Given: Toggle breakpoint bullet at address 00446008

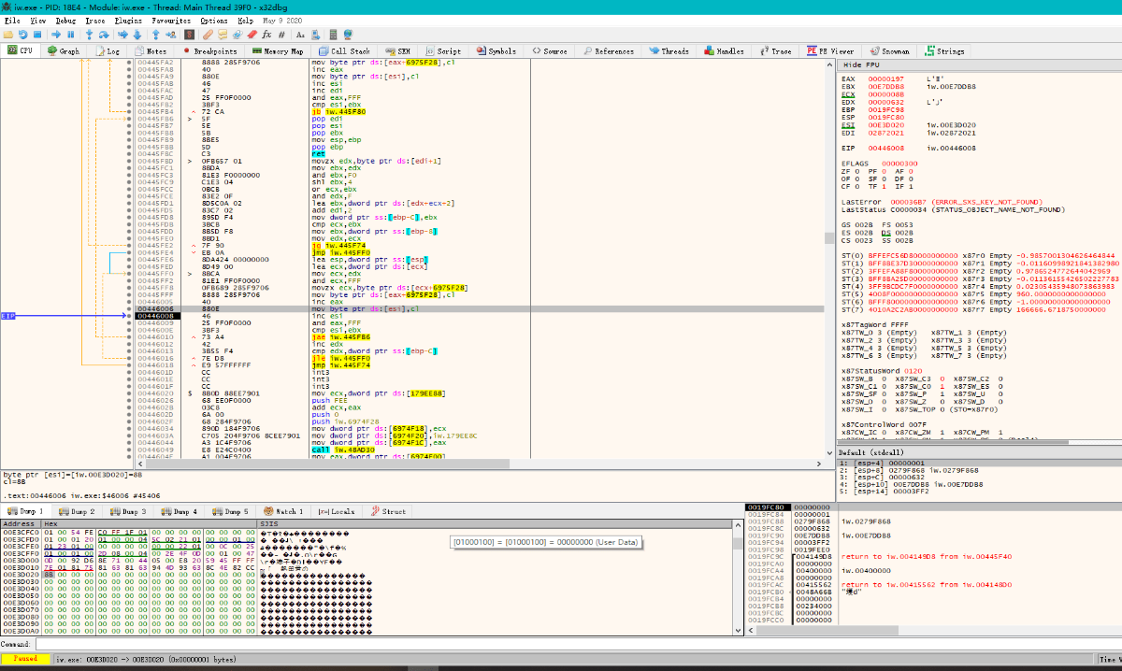Looking at the screenshot, I should coord(128,316).
